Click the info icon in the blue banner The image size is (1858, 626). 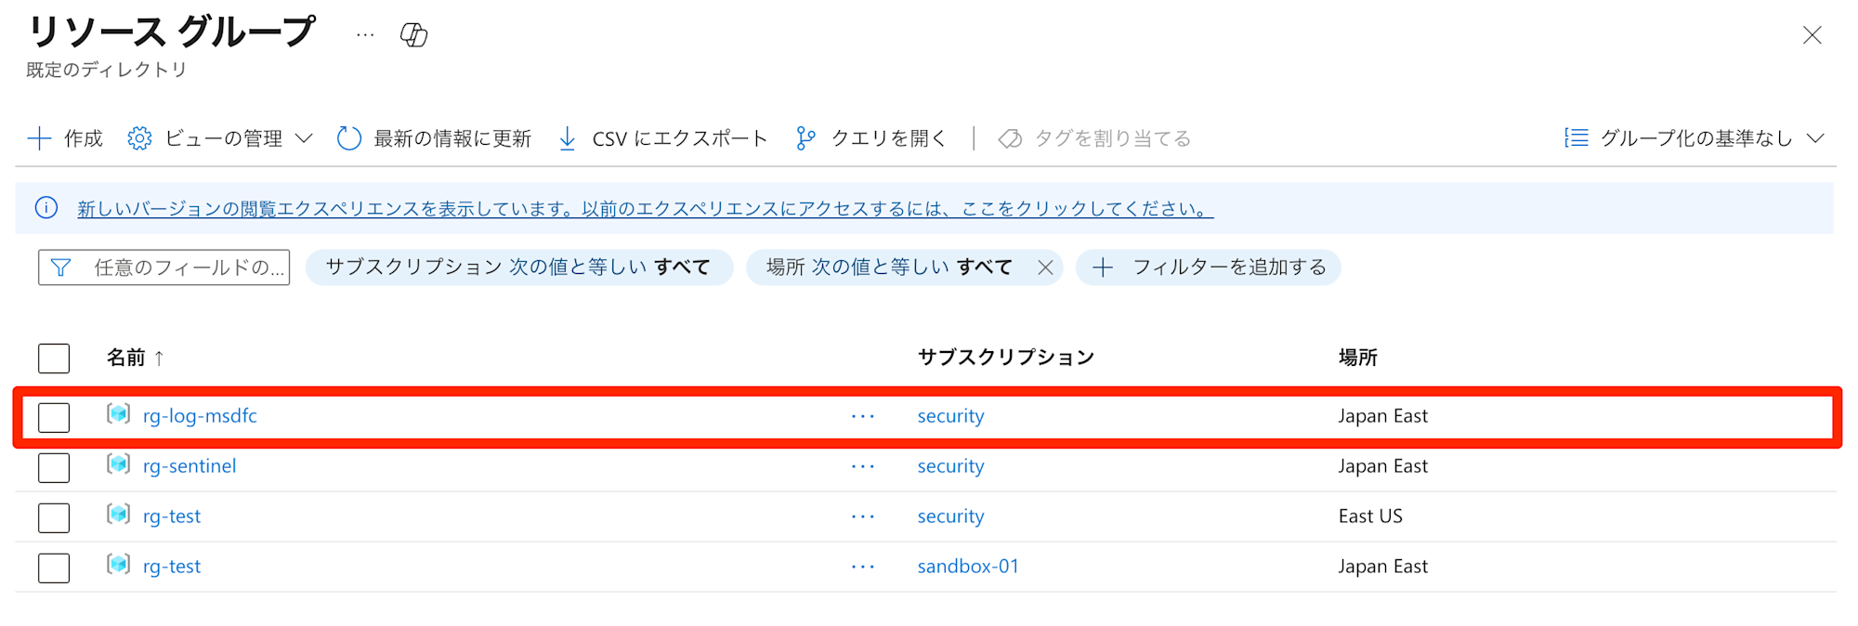click(46, 208)
